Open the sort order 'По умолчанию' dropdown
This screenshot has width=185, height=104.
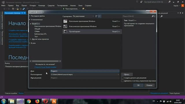(83, 16)
